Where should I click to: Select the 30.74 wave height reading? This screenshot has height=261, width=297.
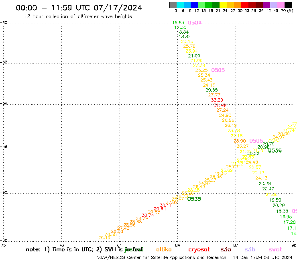(x=148, y=215)
